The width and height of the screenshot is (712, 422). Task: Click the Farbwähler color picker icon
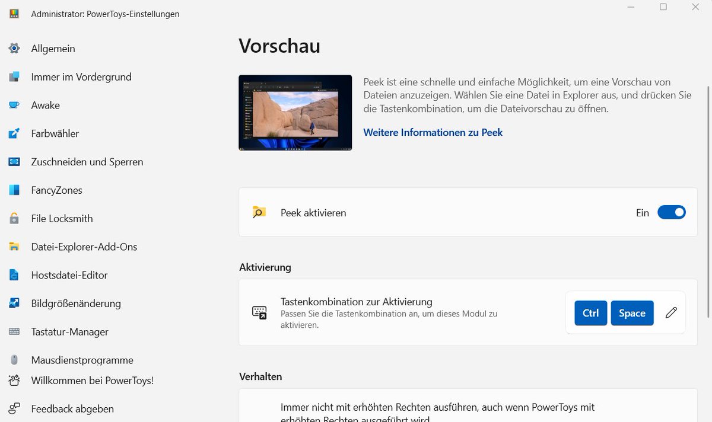14,133
